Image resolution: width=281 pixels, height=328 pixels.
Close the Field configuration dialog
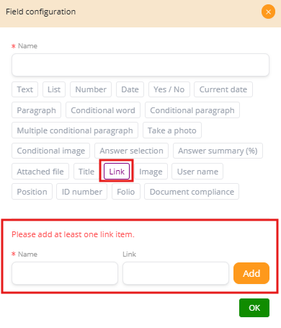pyautogui.click(x=268, y=12)
